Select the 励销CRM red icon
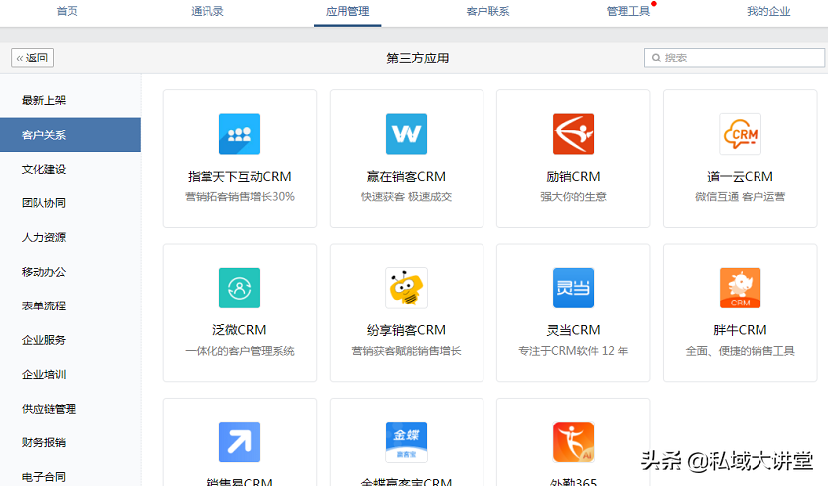Screen dimensions: 828x486 point(573,134)
